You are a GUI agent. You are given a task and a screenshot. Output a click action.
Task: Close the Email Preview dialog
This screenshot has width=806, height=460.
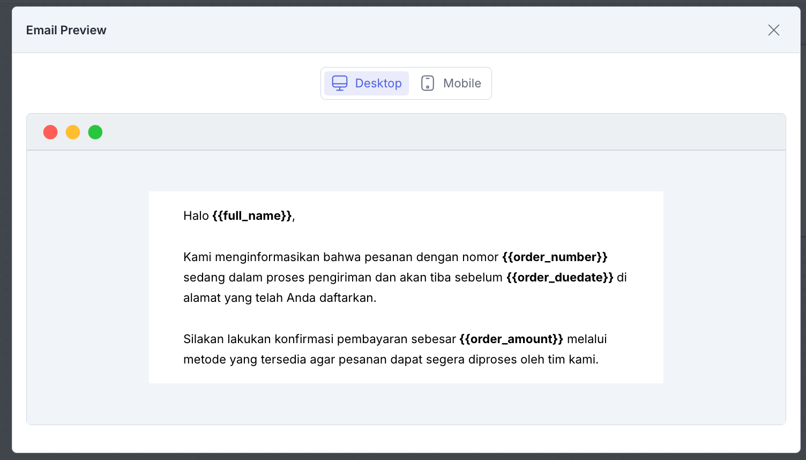tap(773, 30)
